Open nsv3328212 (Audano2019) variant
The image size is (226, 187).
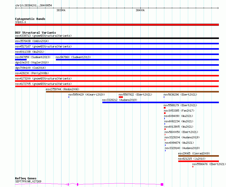[x=120, y=100]
